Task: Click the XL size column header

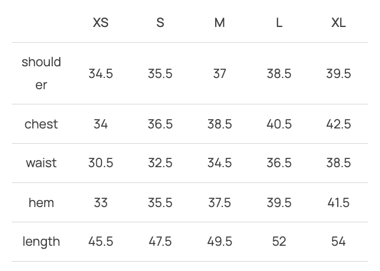Action: [338, 23]
